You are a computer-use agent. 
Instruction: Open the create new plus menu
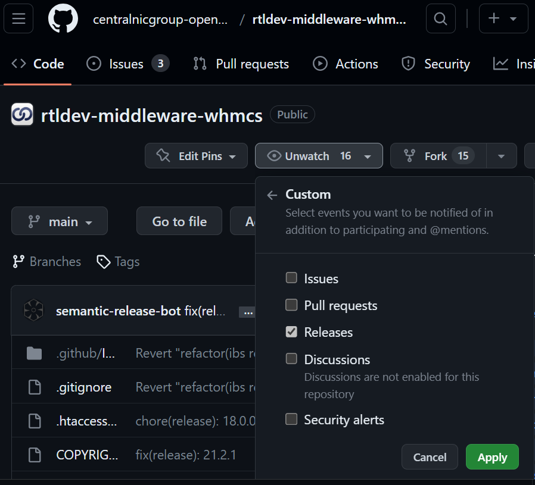(x=503, y=18)
